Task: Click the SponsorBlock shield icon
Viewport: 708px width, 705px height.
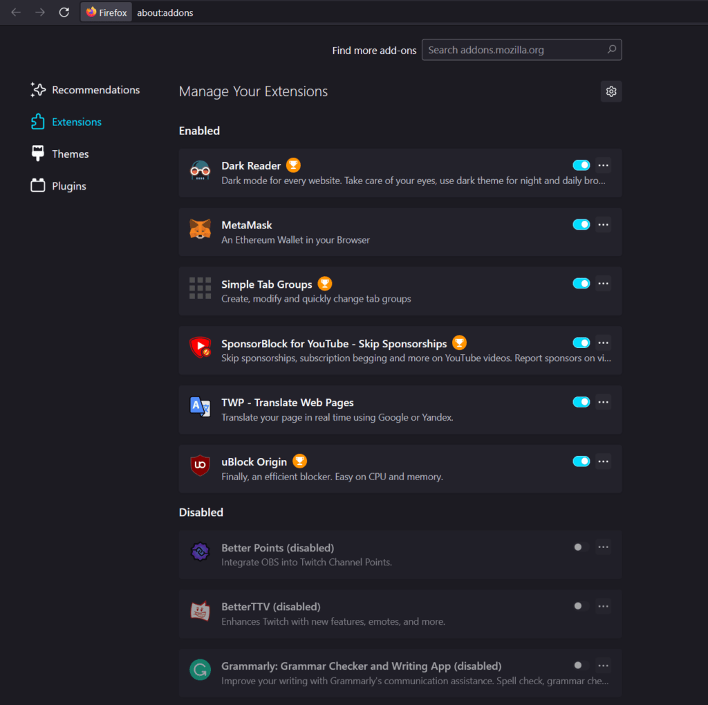Action: [200, 347]
